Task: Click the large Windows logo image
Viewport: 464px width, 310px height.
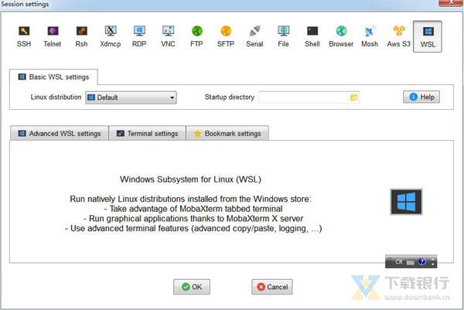Action: tap(406, 202)
